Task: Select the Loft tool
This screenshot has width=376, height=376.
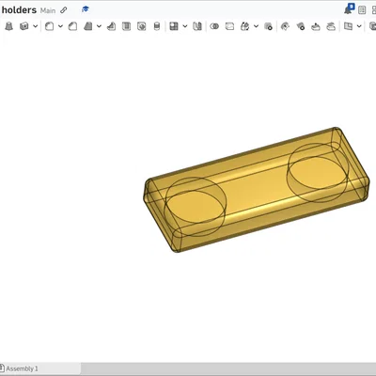Action: (9, 26)
